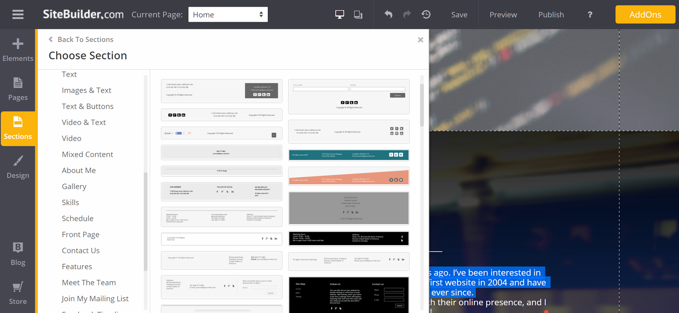Select the Skills category
The image size is (679, 313).
point(70,202)
